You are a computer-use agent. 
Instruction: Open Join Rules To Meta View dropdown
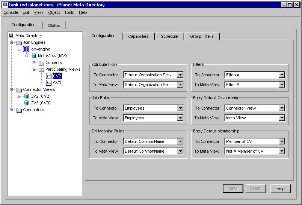point(180,118)
